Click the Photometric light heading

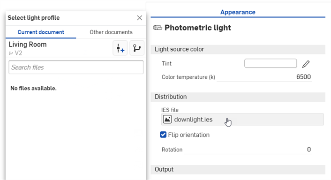198,28
